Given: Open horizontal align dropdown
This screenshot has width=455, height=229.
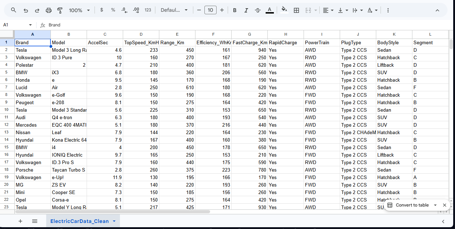Looking at the screenshot, I should click(x=328, y=10).
